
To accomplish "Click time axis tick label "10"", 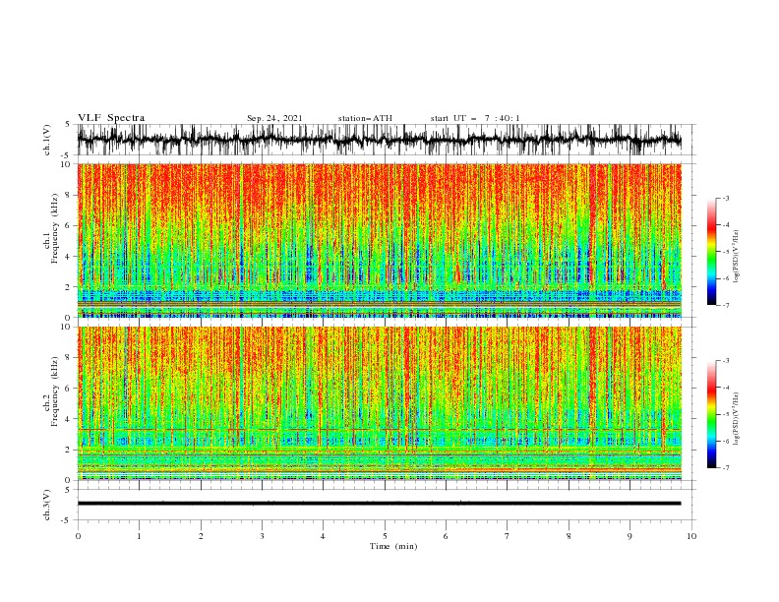I will pyautogui.click(x=691, y=536).
